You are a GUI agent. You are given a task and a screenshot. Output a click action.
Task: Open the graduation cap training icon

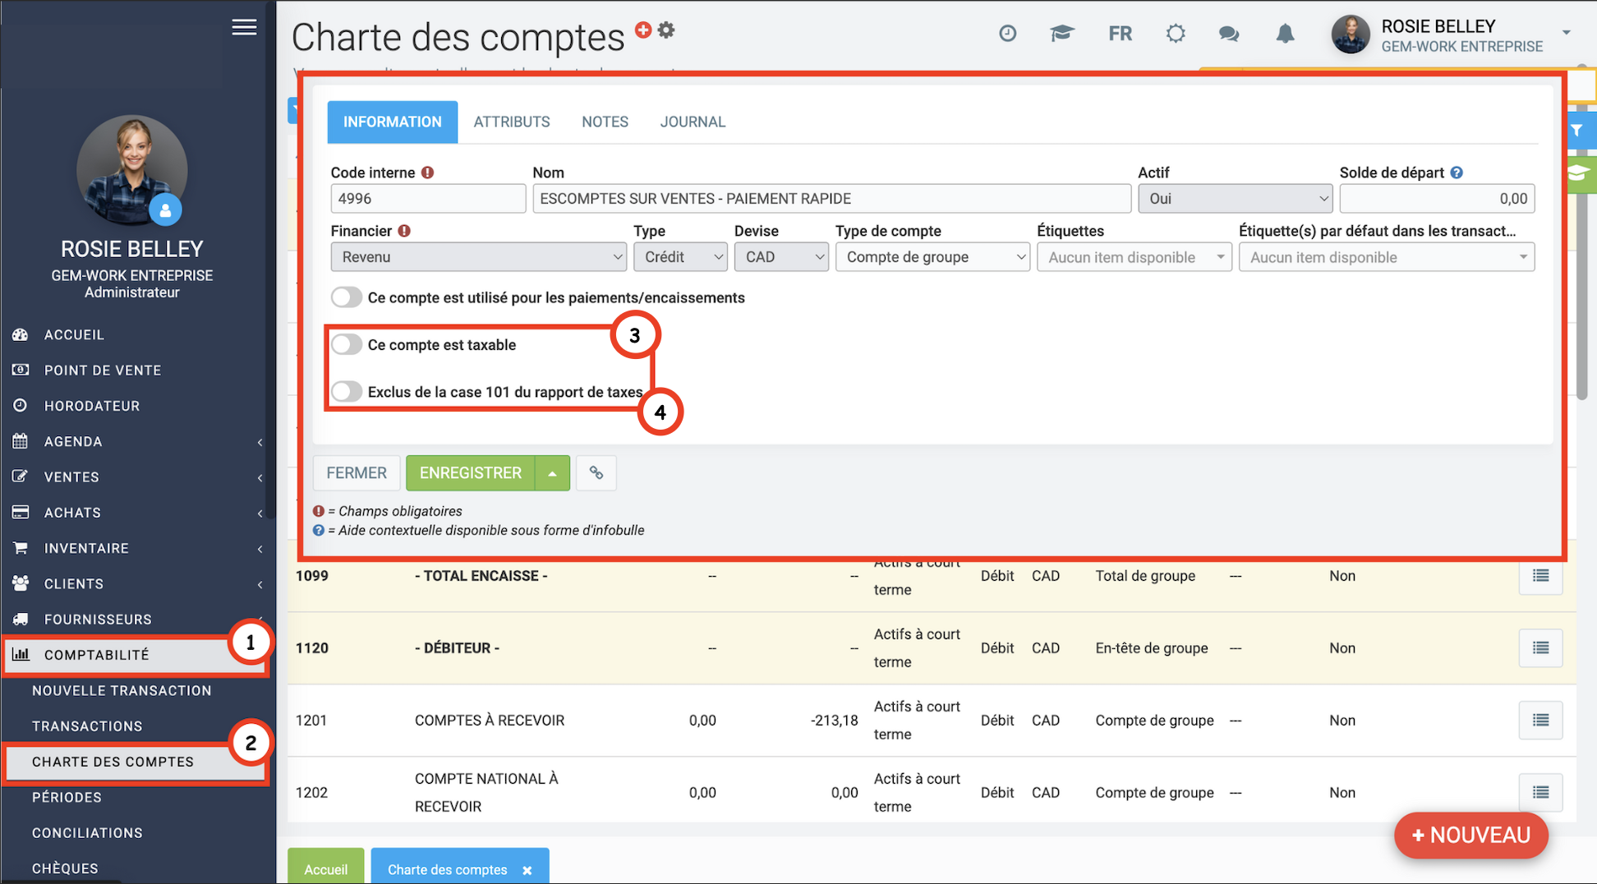click(x=1061, y=34)
